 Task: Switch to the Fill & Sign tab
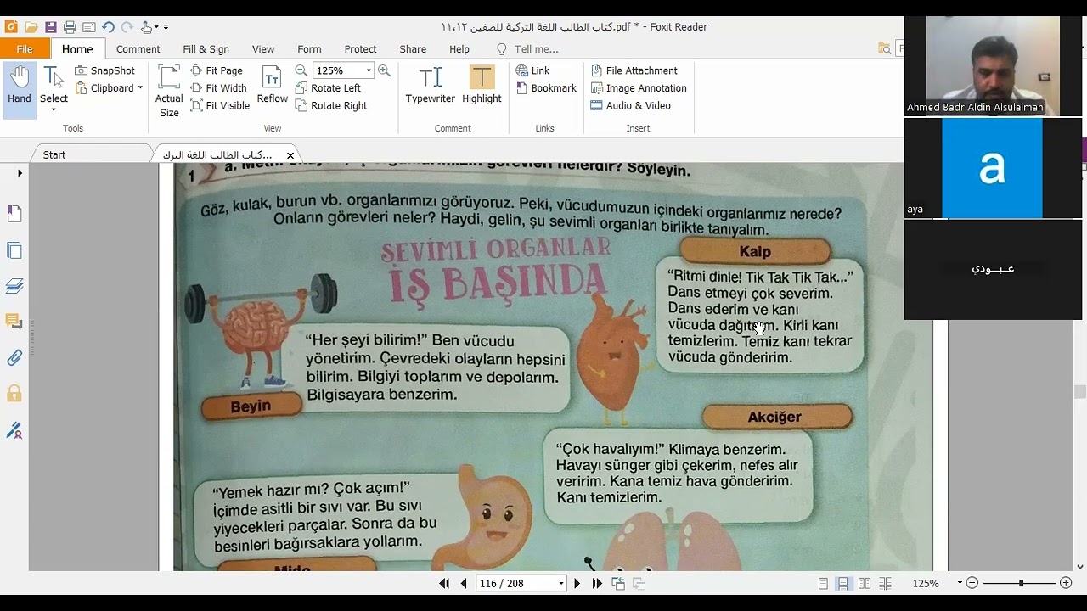point(206,49)
